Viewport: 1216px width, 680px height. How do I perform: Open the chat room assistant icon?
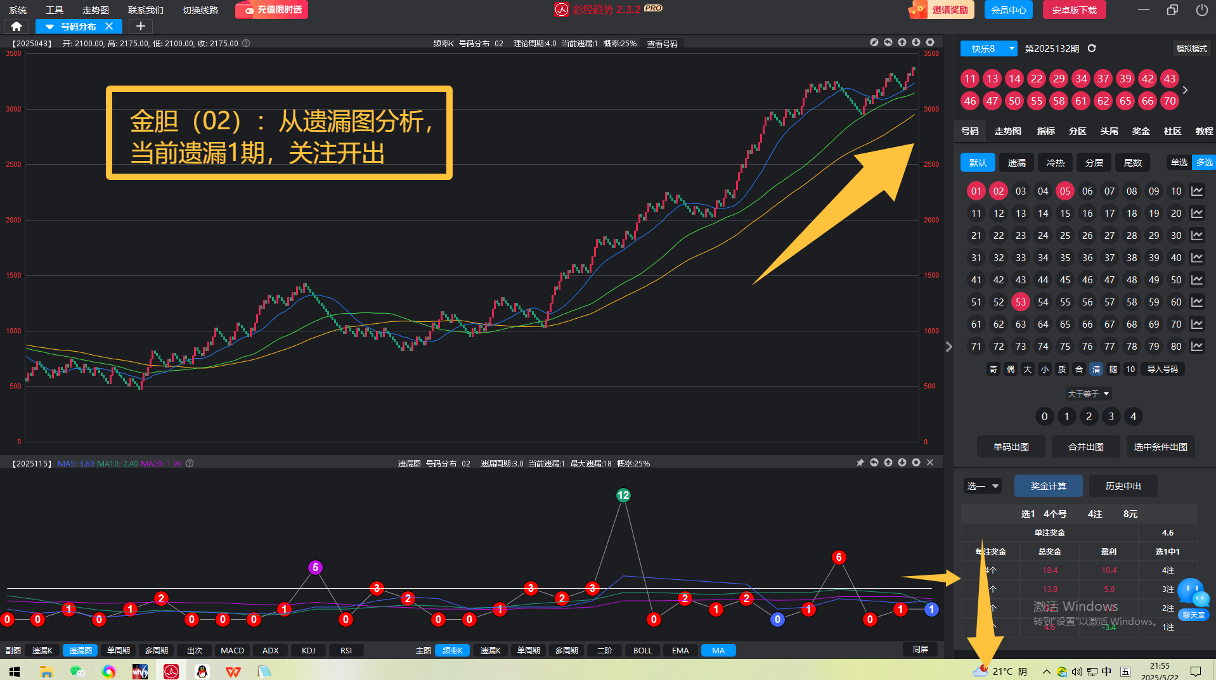click(x=1193, y=598)
